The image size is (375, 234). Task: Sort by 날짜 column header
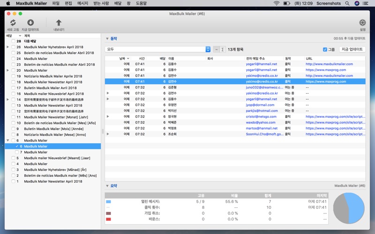pyautogui.click(x=122, y=58)
